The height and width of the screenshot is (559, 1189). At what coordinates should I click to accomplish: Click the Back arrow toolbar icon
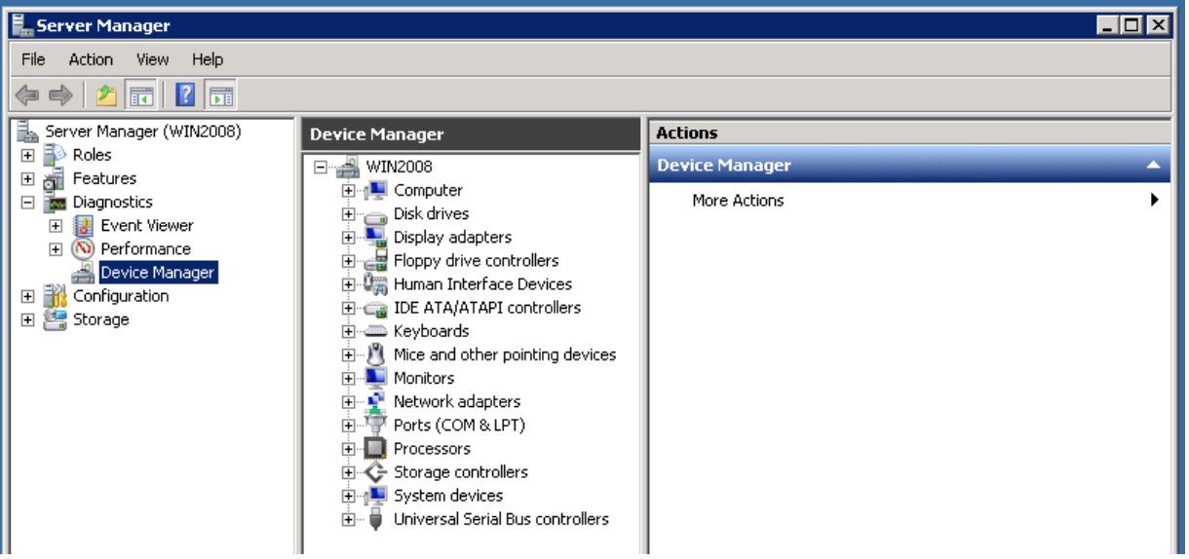[x=27, y=95]
